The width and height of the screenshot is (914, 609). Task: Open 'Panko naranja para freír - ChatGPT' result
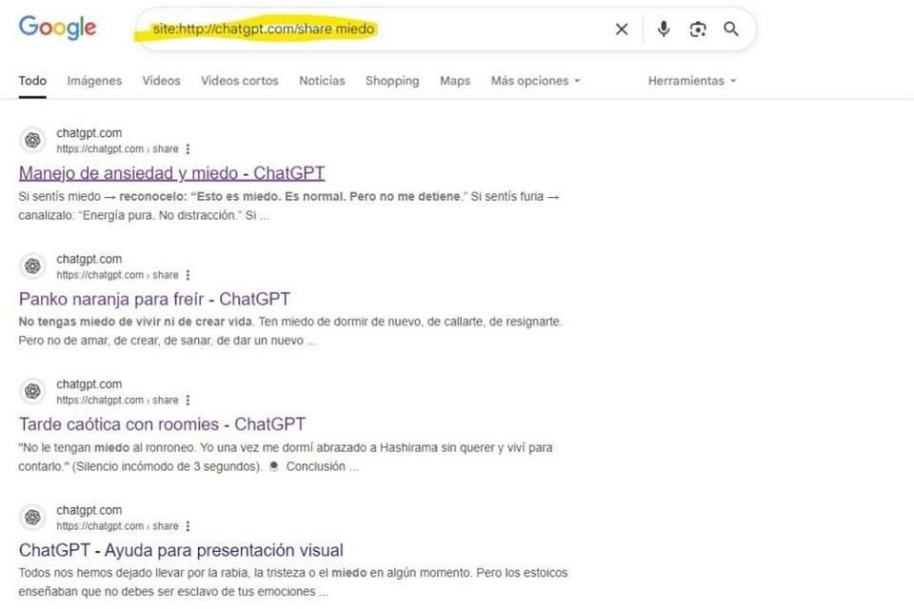click(154, 299)
